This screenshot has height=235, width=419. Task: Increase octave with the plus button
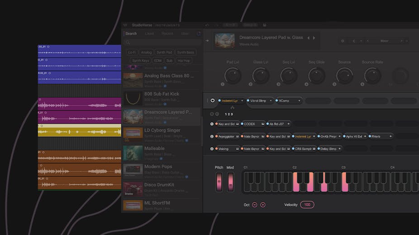[x=263, y=205]
